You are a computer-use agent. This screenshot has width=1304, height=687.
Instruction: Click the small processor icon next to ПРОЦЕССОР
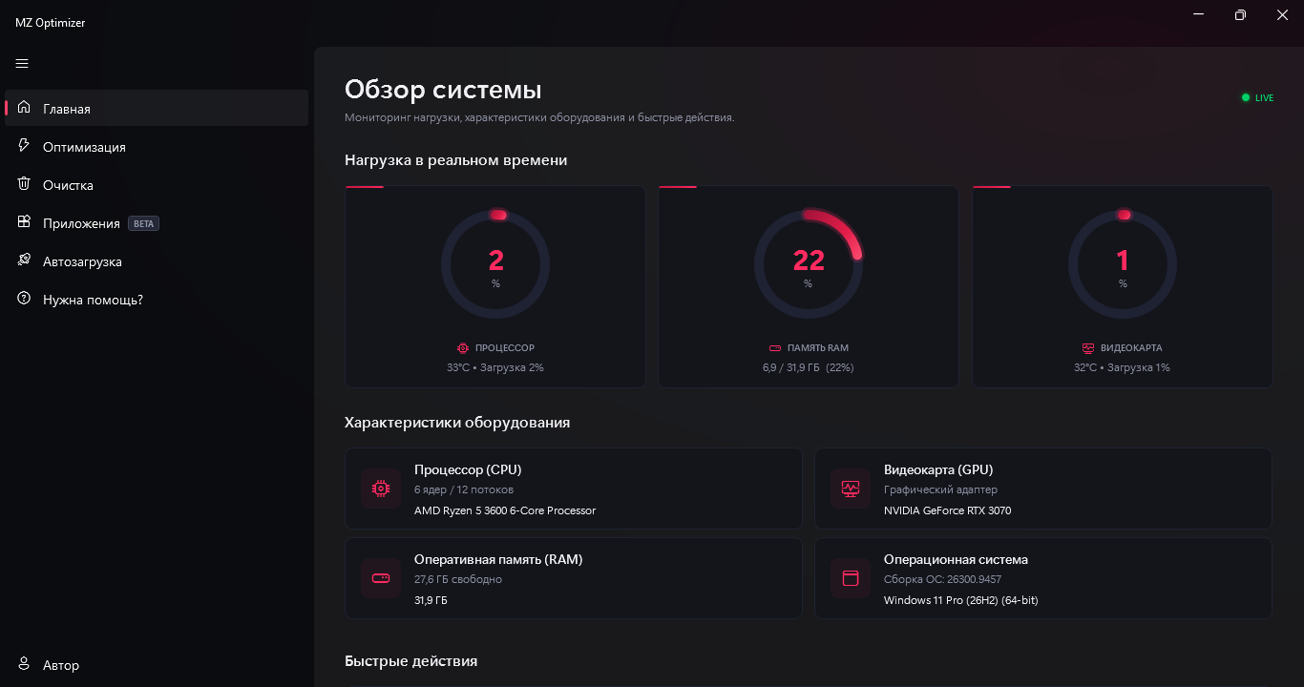tap(463, 348)
